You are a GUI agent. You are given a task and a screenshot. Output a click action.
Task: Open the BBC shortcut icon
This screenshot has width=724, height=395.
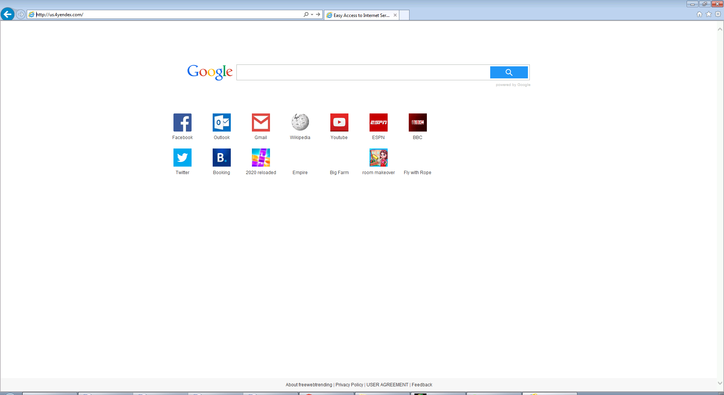(x=418, y=122)
